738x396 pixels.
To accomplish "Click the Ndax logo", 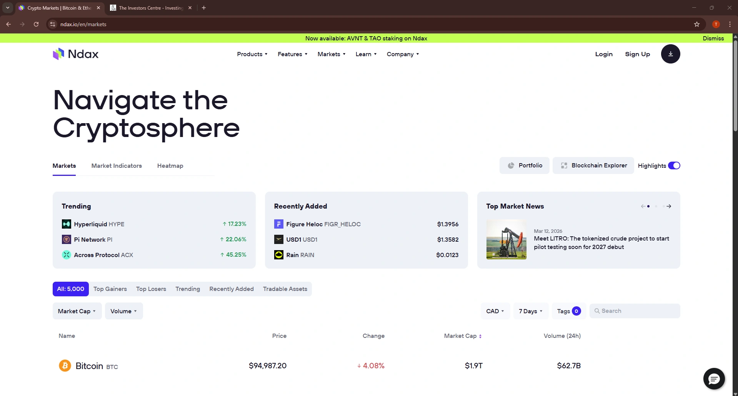I will click(76, 54).
